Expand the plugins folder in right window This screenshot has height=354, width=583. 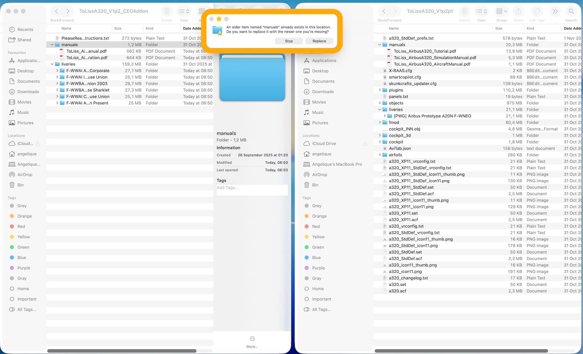click(380, 90)
